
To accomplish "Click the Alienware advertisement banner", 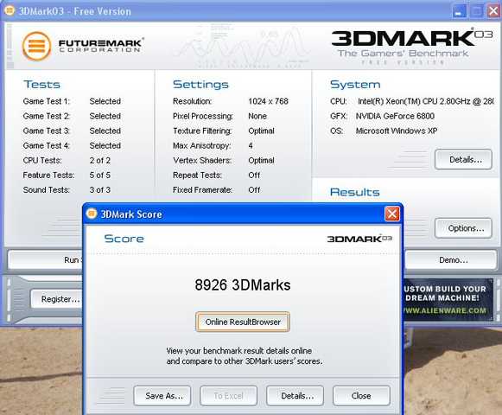I will (448, 300).
